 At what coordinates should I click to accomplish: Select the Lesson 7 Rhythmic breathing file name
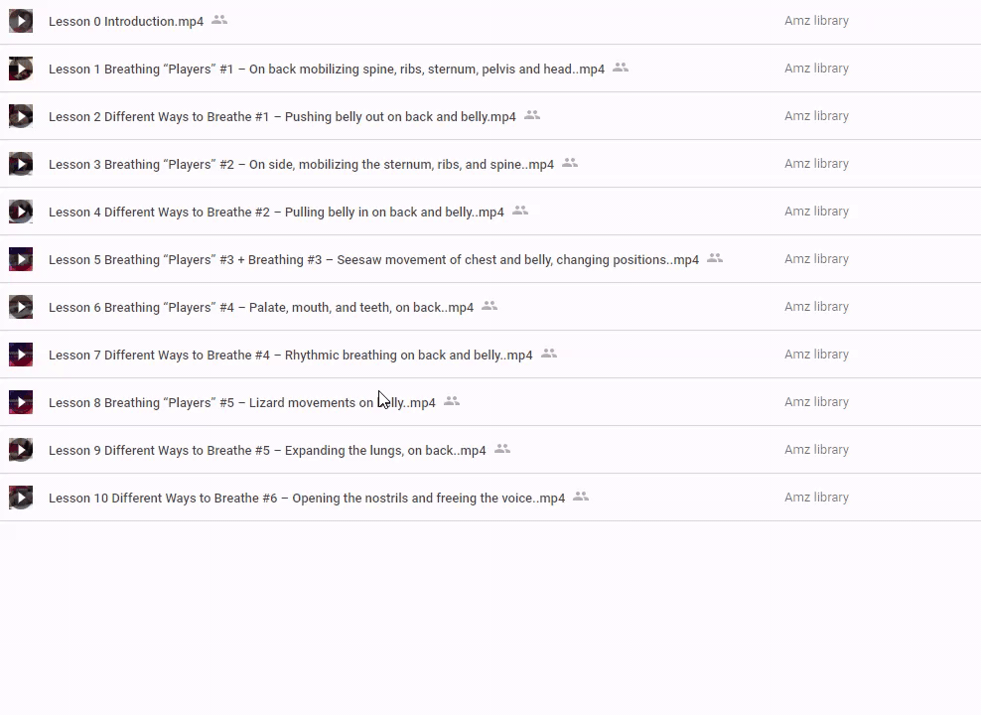(290, 356)
